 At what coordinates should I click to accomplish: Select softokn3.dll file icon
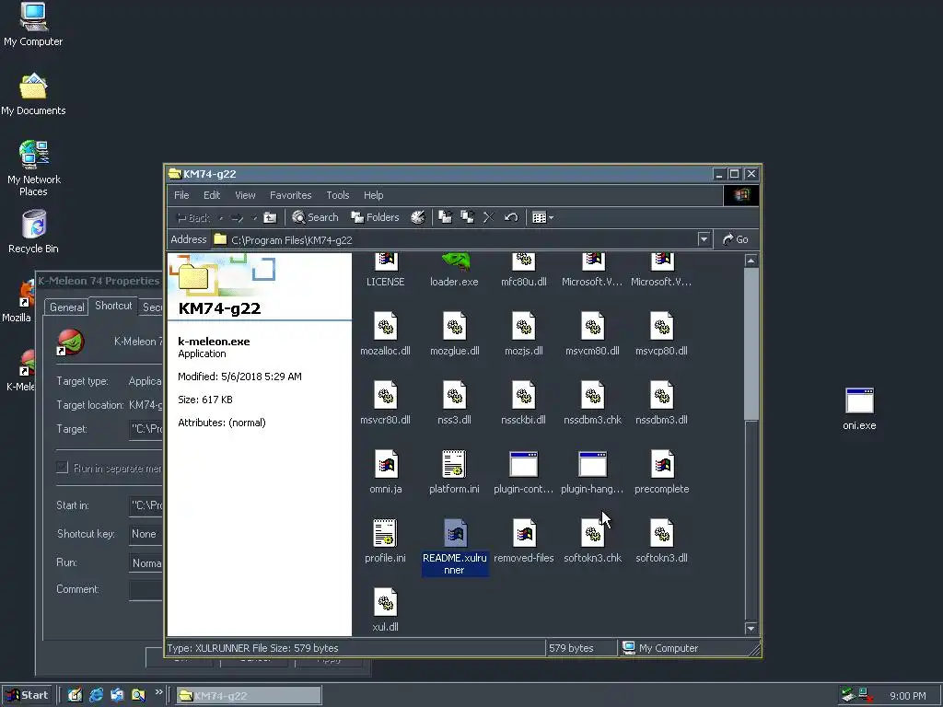[661, 534]
